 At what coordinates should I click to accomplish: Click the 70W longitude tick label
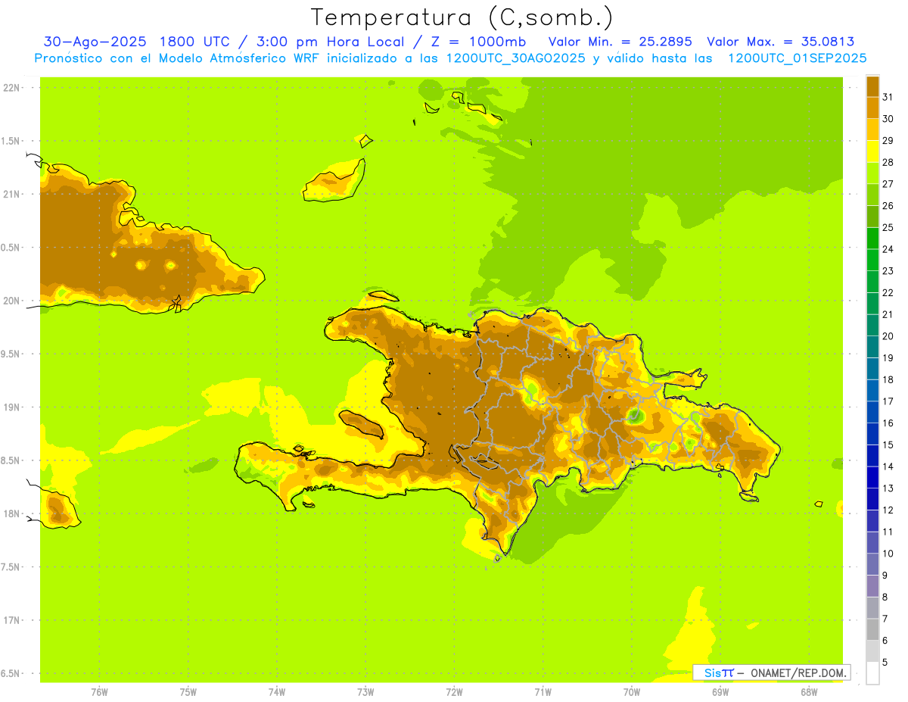(632, 691)
